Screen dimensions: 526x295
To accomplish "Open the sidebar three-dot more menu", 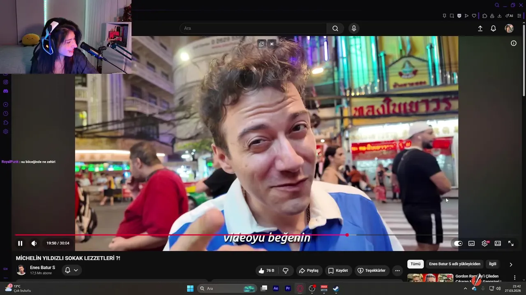I will tap(5, 277).
